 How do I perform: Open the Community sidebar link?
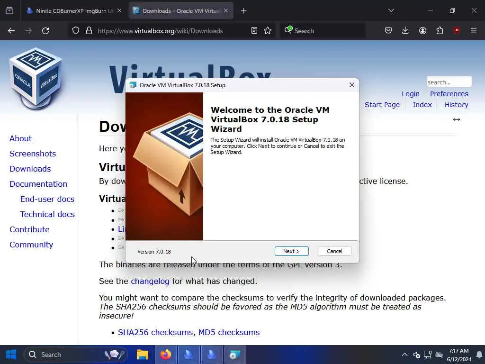click(31, 245)
